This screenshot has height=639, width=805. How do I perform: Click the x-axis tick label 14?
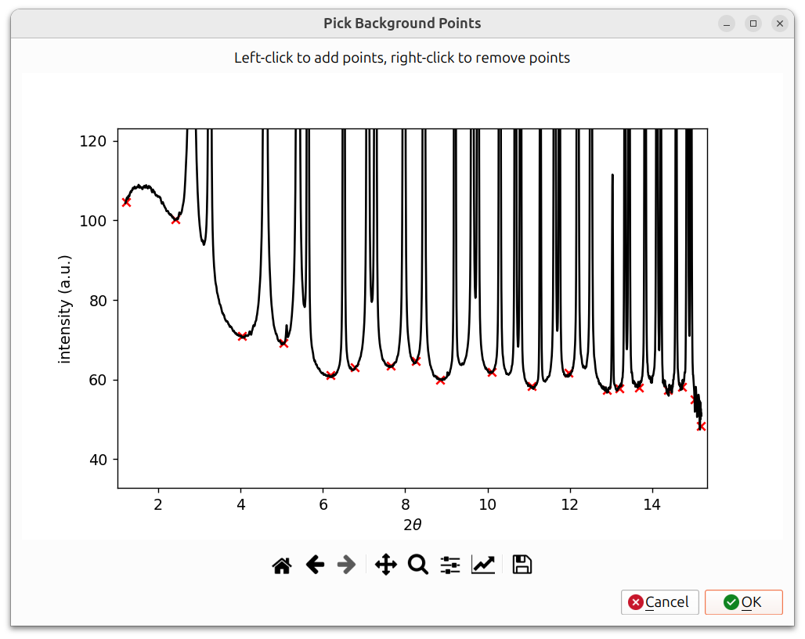pos(652,504)
